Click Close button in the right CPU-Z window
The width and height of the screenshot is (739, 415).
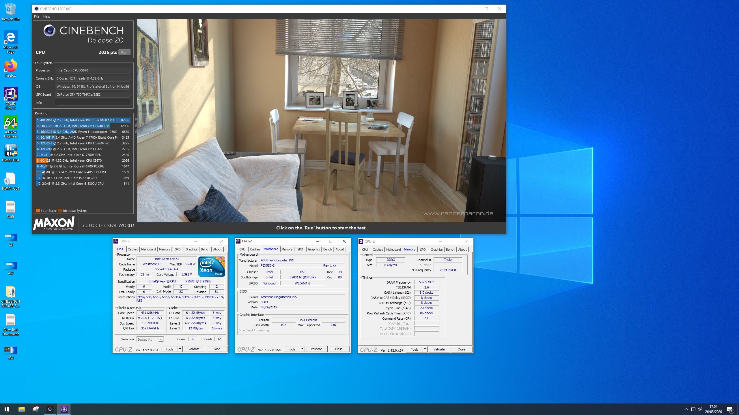pos(461,349)
